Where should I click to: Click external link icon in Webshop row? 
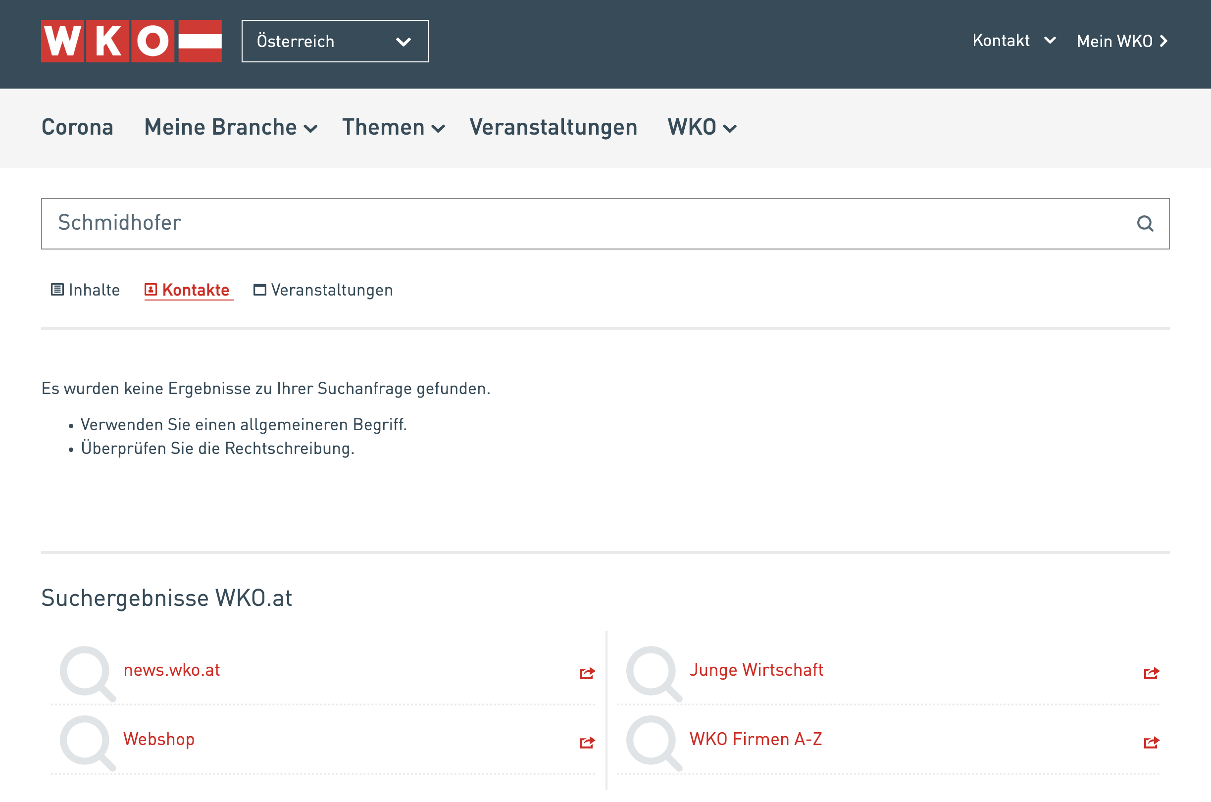[587, 742]
